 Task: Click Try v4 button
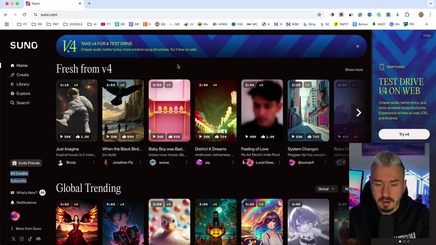[x=404, y=134]
